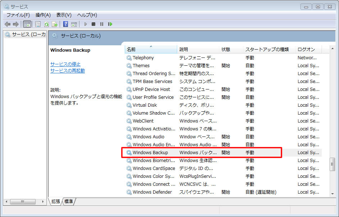Viewport: 339px width, 217px height.
Task: Click gear icon of Thread Ordering row
Action: pyautogui.click(x=129, y=74)
